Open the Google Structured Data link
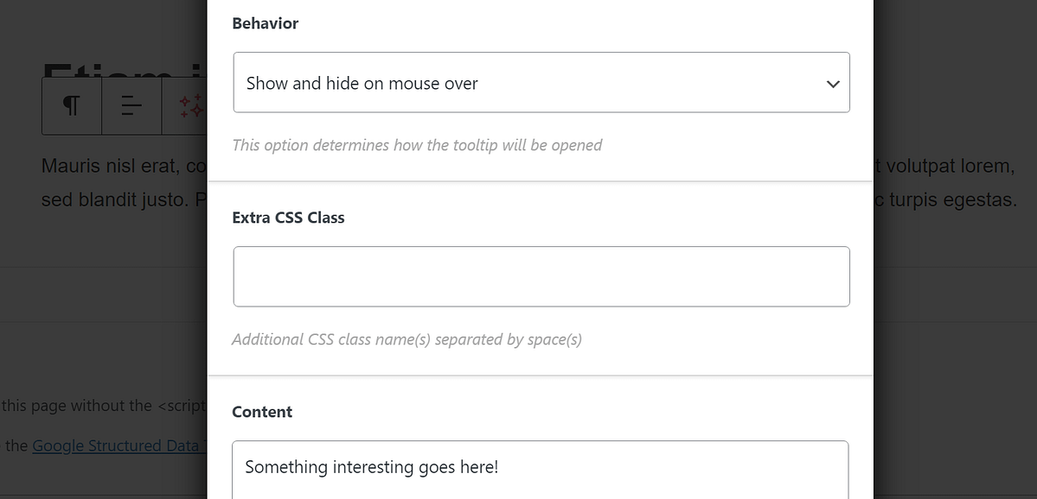1037x499 pixels. (118, 445)
